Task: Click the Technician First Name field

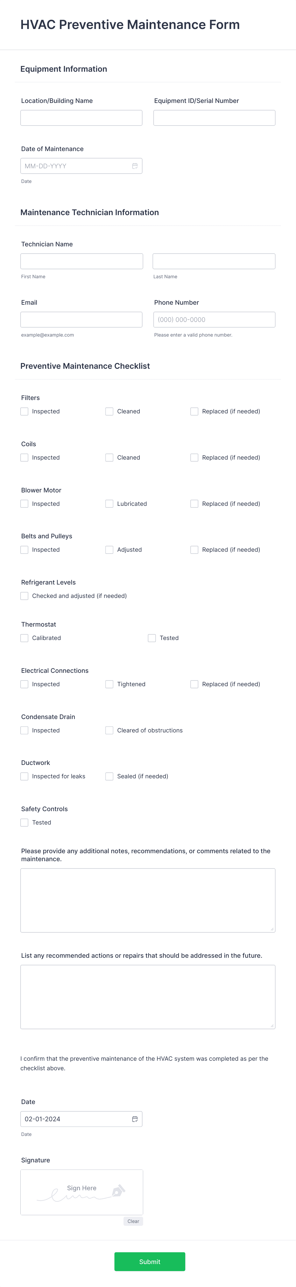Action: point(81,261)
